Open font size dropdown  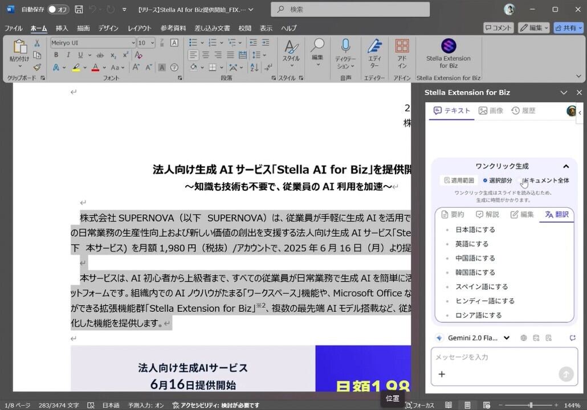152,43
